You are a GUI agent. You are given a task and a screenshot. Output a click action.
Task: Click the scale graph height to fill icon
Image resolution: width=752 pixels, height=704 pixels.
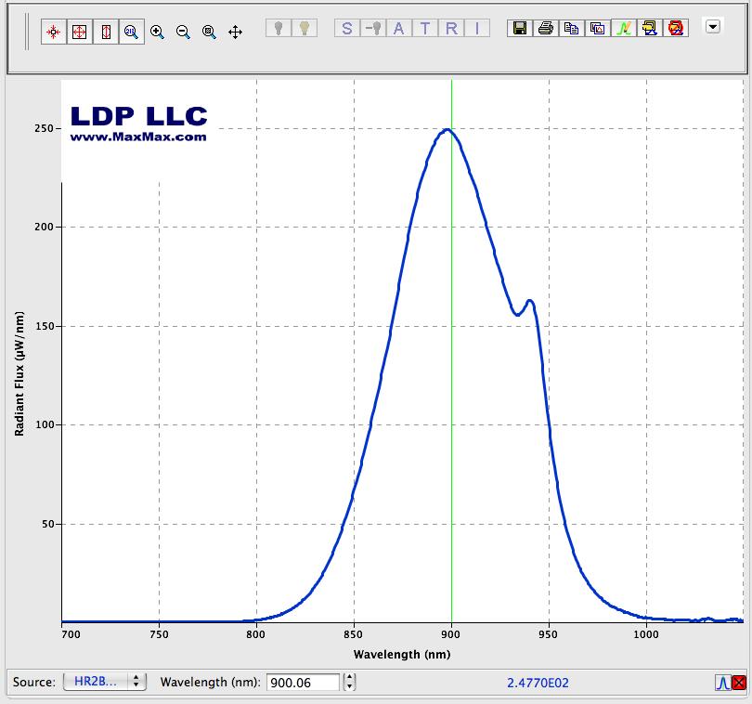click(x=106, y=33)
